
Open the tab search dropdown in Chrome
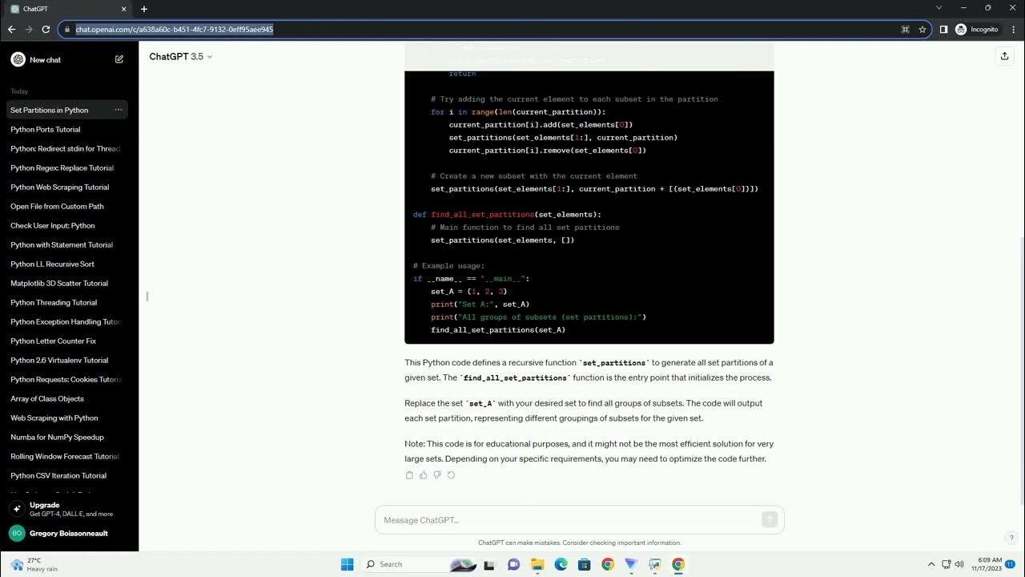[939, 8]
